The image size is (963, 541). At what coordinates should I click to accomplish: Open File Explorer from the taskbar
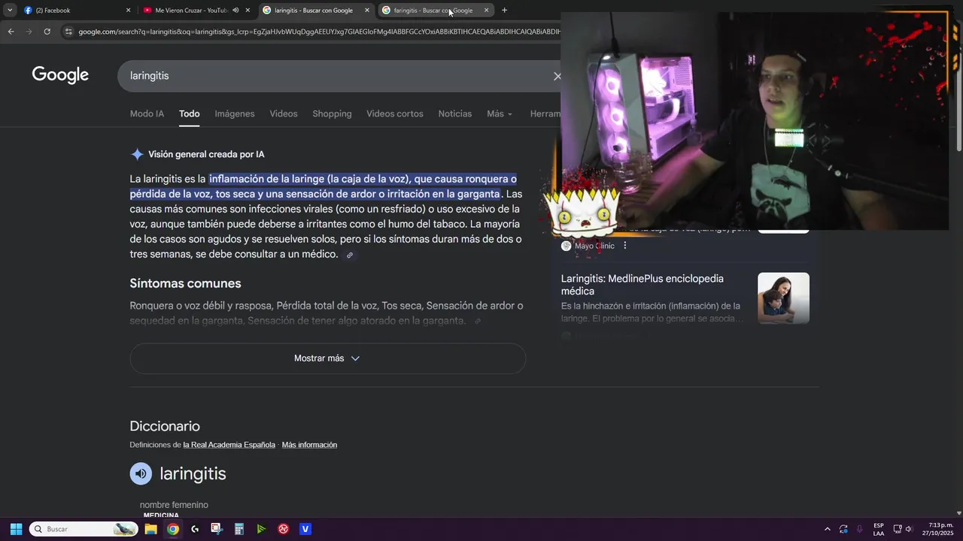pos(150,529)
